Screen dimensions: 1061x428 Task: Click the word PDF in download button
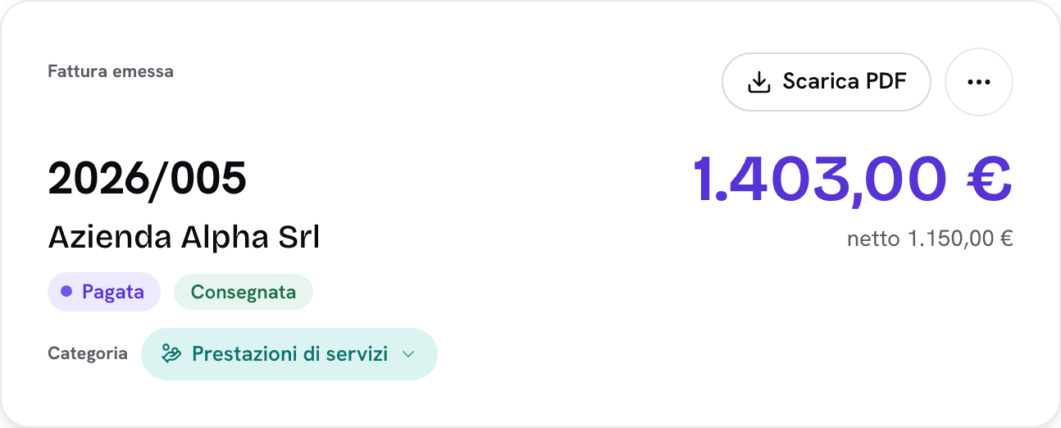(886, 81)
